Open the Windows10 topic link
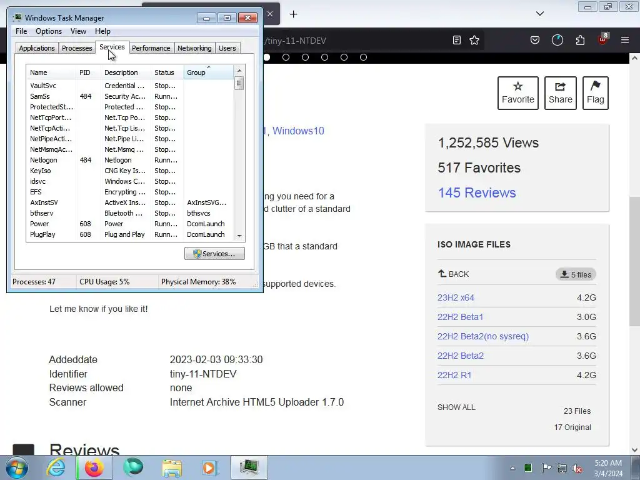Screen dimensions: 640x480 (298, 131)
